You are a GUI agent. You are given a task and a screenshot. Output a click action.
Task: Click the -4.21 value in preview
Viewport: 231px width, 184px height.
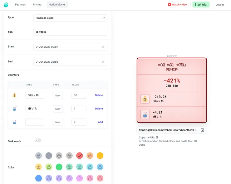click(x=158, y=113)
